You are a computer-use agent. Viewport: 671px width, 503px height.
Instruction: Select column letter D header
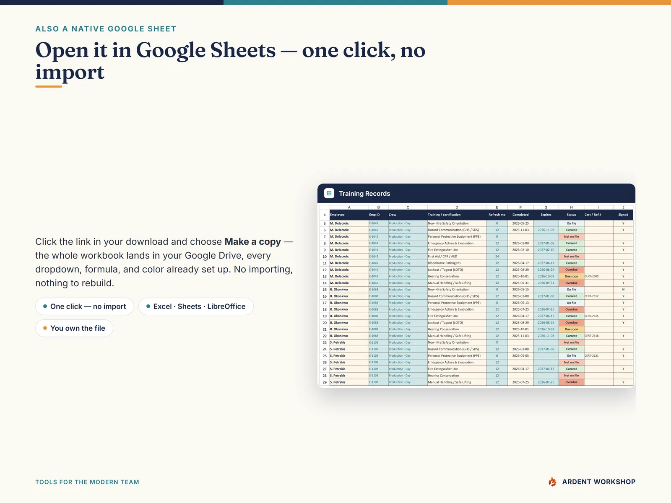[x=457, y=207]
